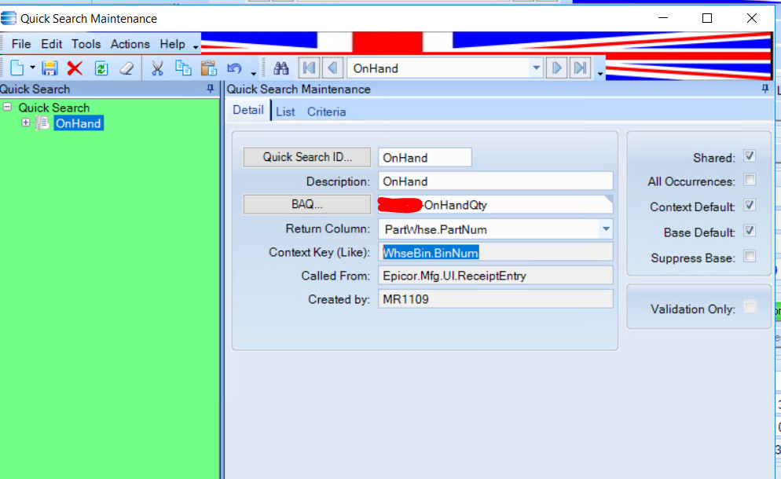Click the BAQ OnHandQty field

pos(495,205)
